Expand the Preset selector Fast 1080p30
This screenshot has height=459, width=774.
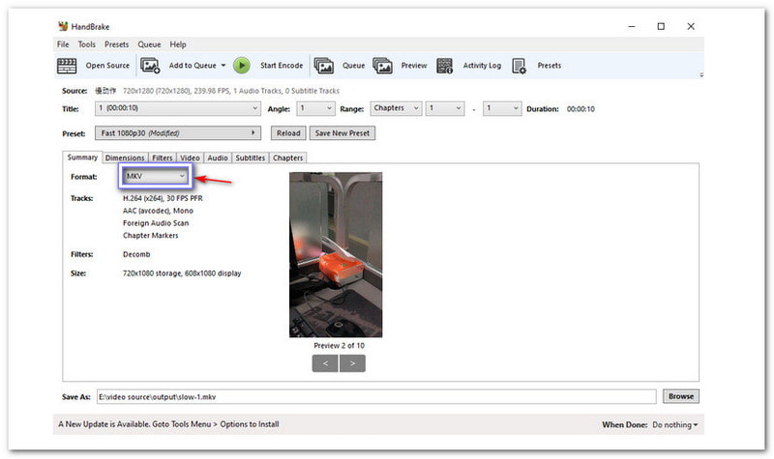pyautogui.click(x=178, y=133)
